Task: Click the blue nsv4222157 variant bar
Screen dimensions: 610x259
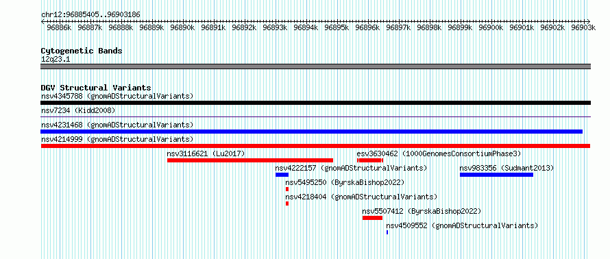Action: [x=282, y=175]
